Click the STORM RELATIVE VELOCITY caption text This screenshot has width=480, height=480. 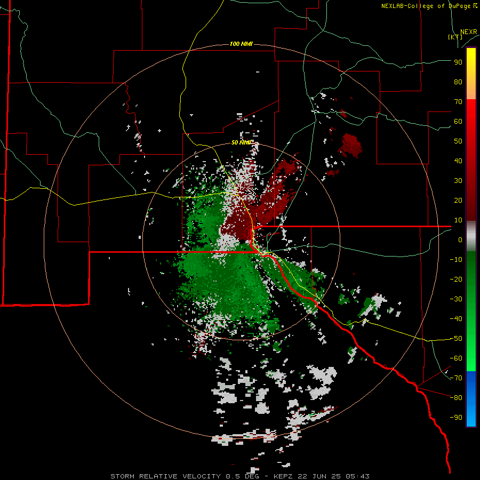click(166, 476)
